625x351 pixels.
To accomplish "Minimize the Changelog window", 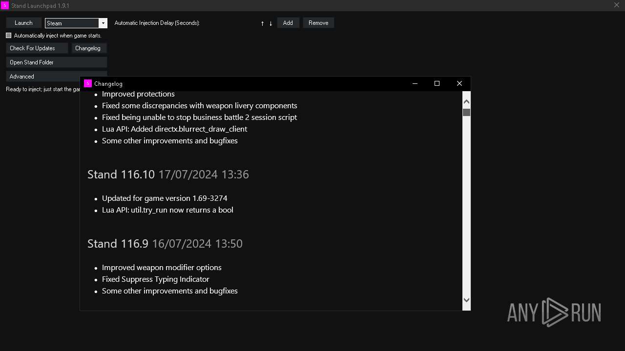I will click(415, 83).
